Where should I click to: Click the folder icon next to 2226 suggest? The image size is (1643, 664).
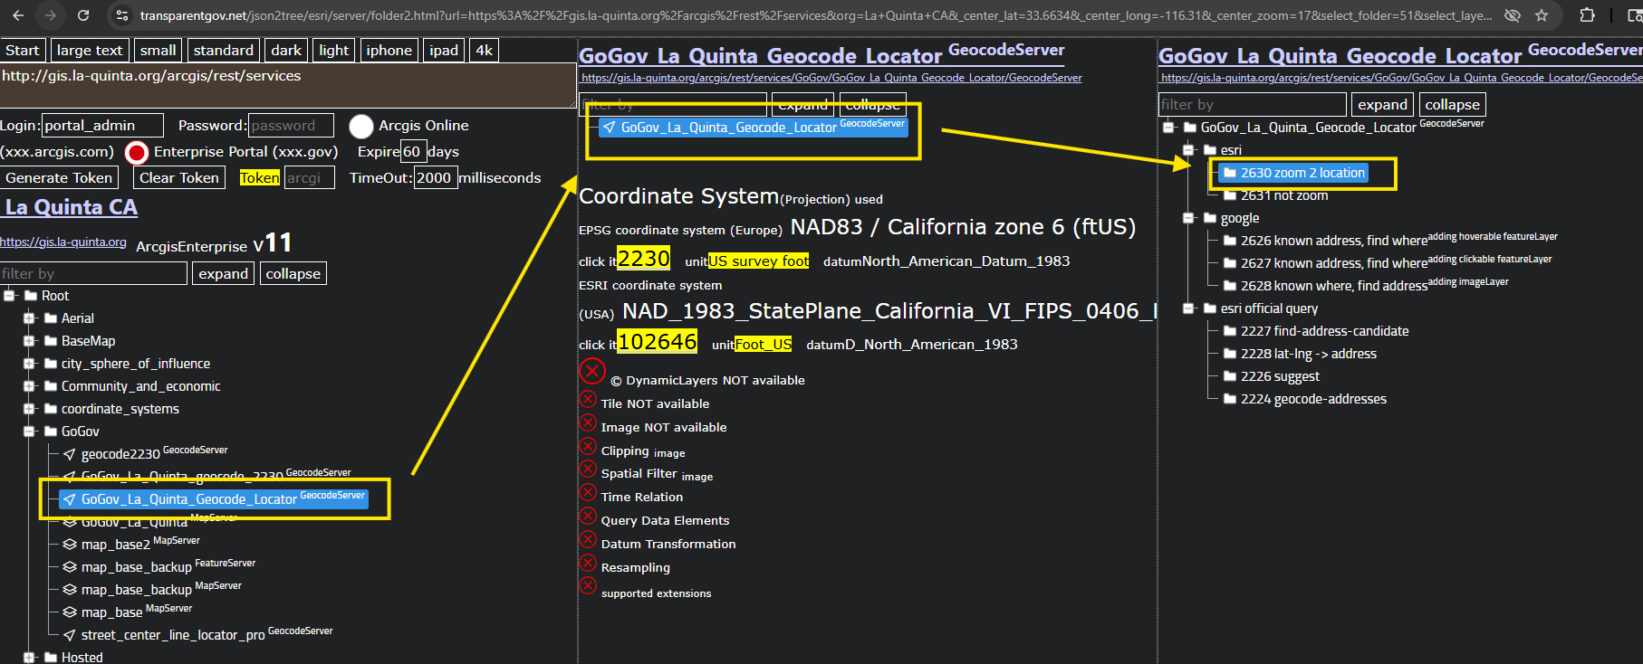pos(1230,376)
